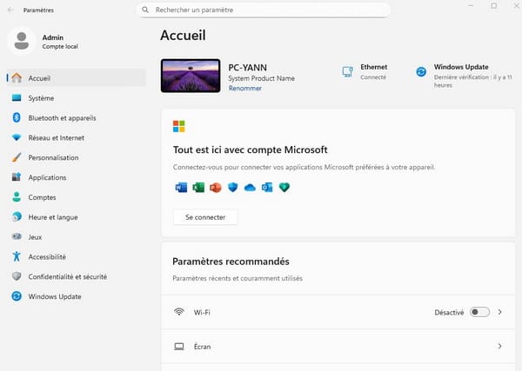Open Windows Update from sidebar
The height and width of the screenshot is (371, 522).
(x=77, y=296)
